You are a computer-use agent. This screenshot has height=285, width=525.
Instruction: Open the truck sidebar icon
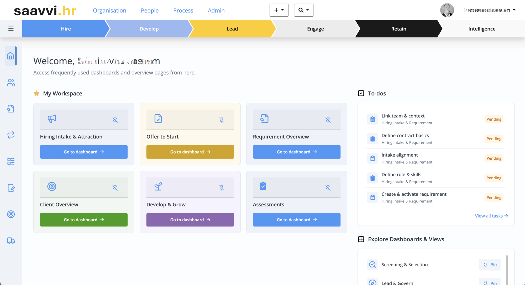click(11, 241)
